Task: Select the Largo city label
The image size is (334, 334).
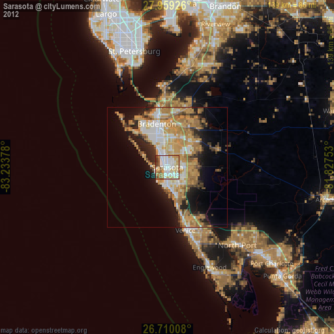Action: click(x=106, y=14)
